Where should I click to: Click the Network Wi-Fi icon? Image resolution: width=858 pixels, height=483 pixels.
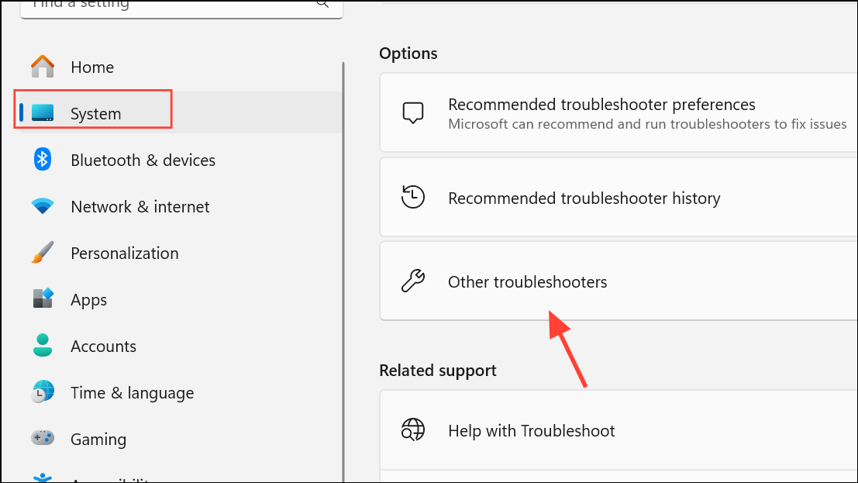pos(43,206)
